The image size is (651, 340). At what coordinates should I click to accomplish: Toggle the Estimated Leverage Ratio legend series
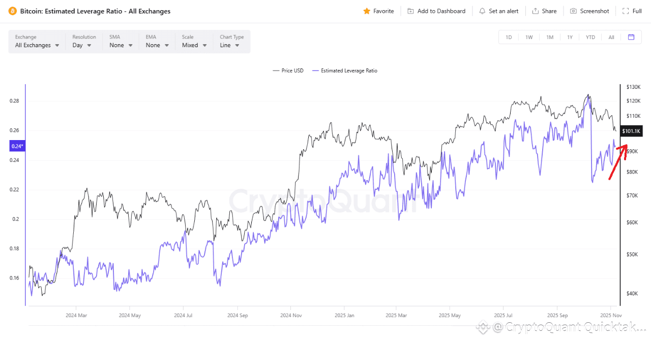345,71
